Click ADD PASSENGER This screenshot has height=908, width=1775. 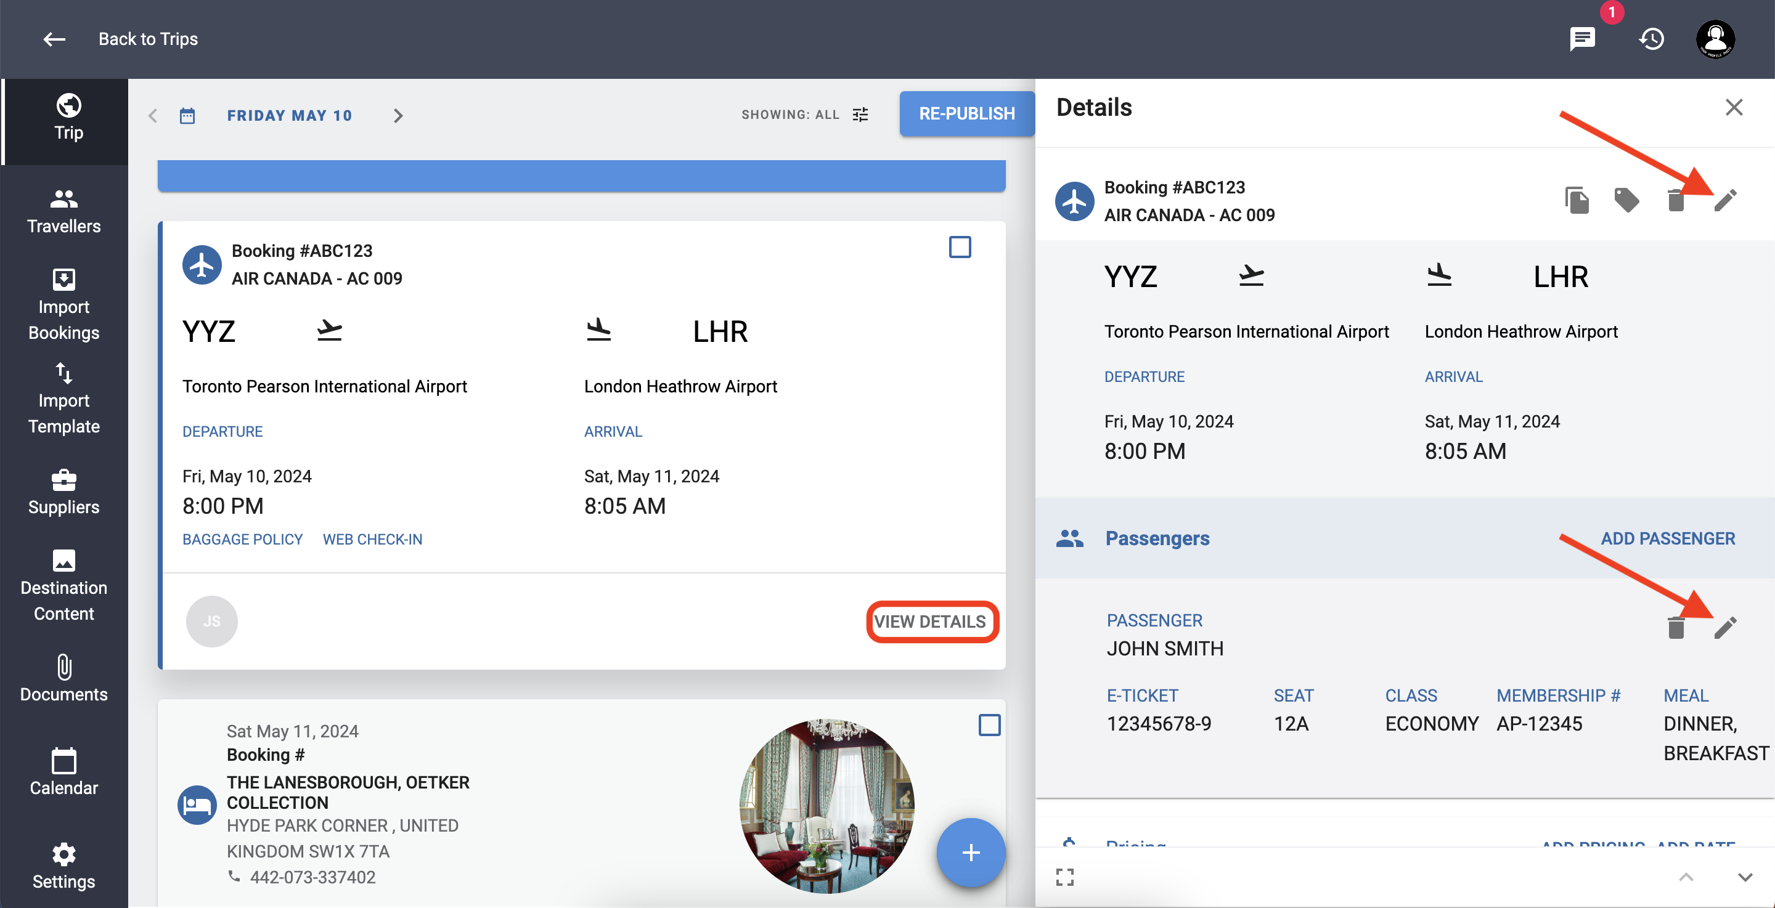pyautogui.click(x=1668, y=539)
